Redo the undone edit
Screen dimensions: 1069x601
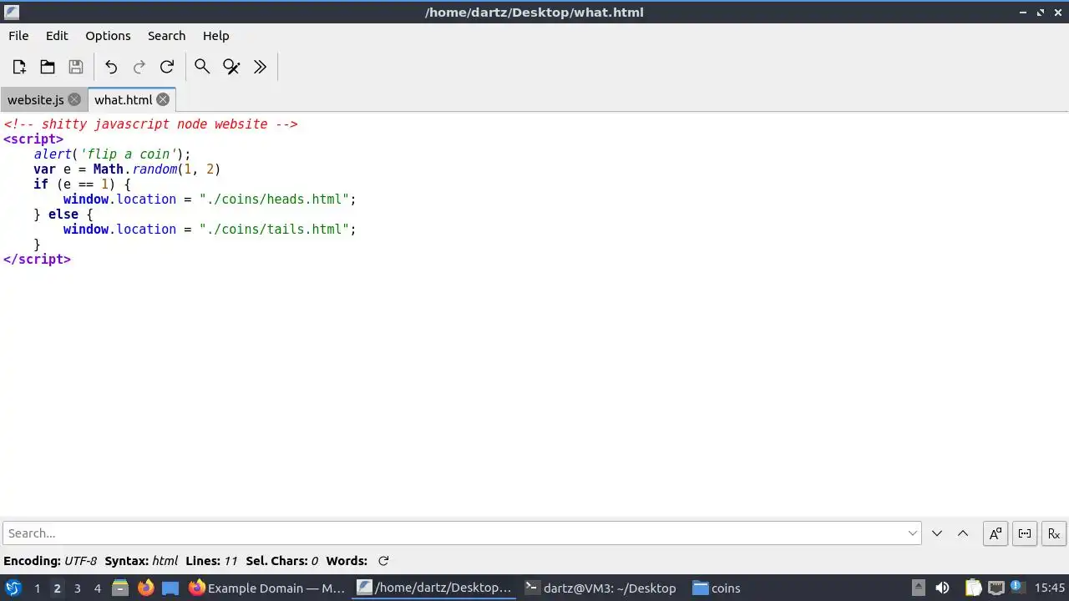139,67
